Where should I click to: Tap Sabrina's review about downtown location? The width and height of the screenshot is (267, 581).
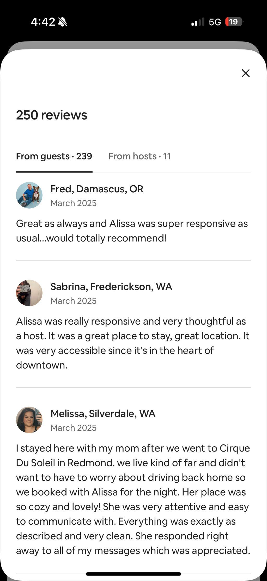pos(133,343)
